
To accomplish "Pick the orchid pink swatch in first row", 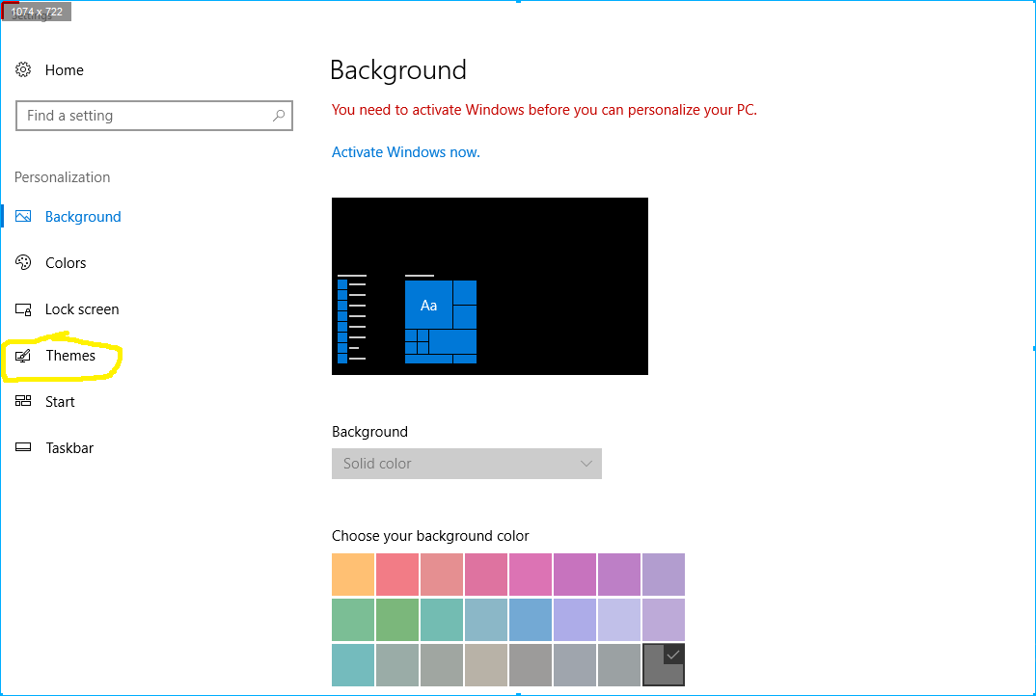I will [x=530, y=575].
